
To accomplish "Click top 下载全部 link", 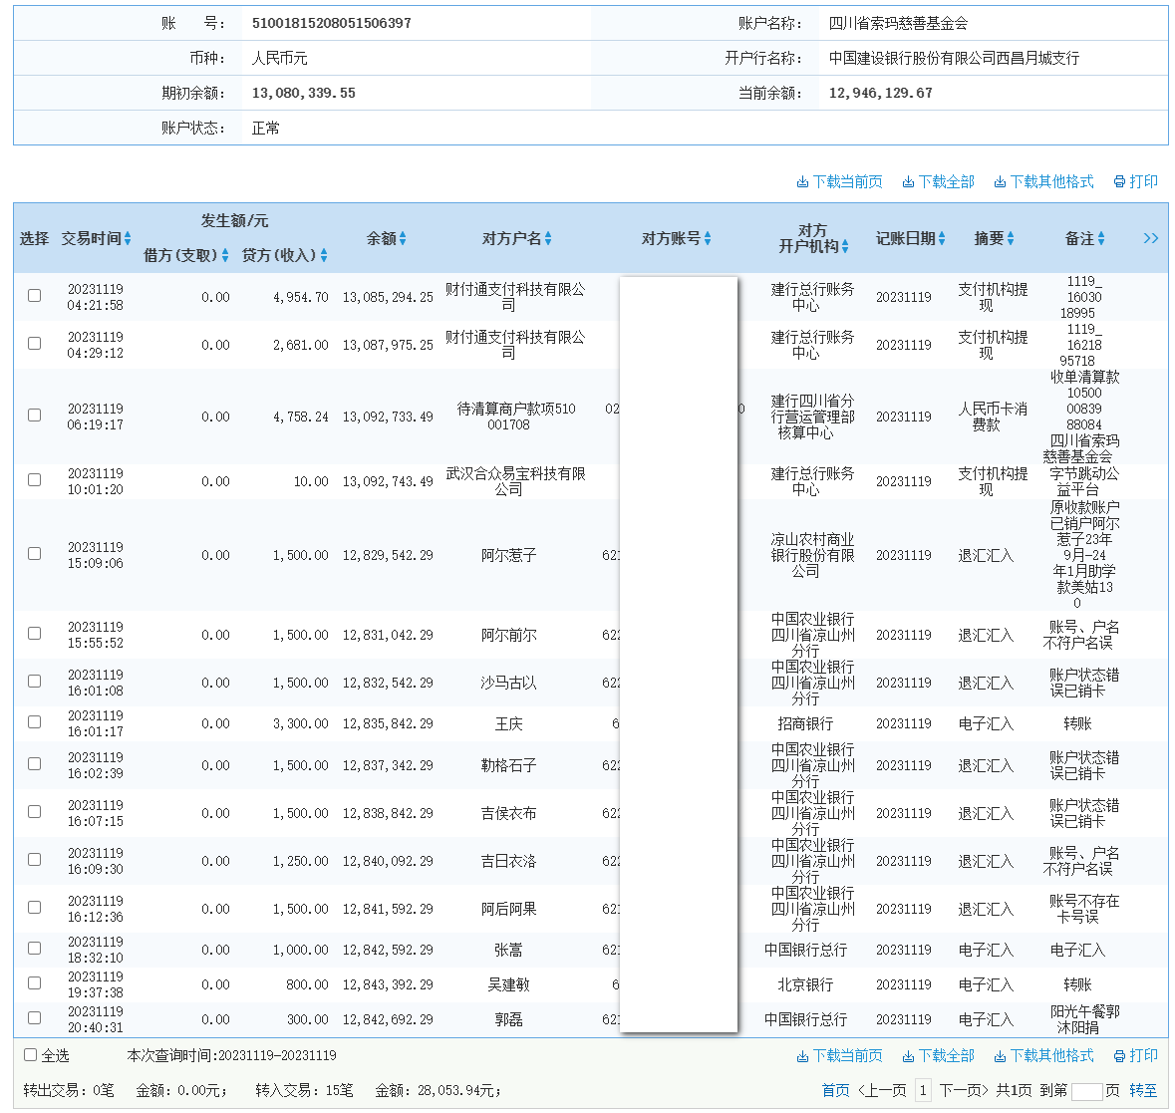I will click(x=938, y=182).
